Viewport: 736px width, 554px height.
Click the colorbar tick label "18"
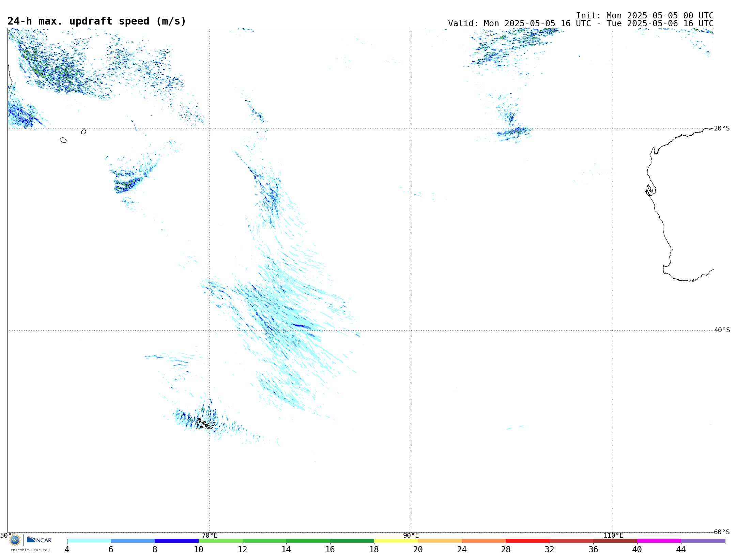374,549
